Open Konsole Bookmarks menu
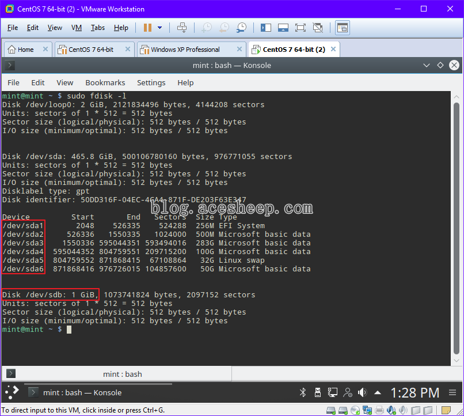This screenshot has height=416, width=464. [105, 82]
